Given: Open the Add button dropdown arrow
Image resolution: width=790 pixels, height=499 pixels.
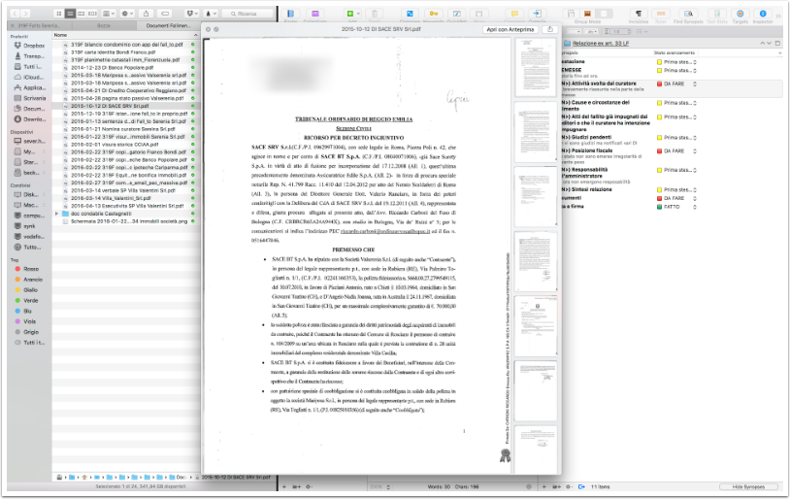Looking at the screenshot, I should 357,15.
